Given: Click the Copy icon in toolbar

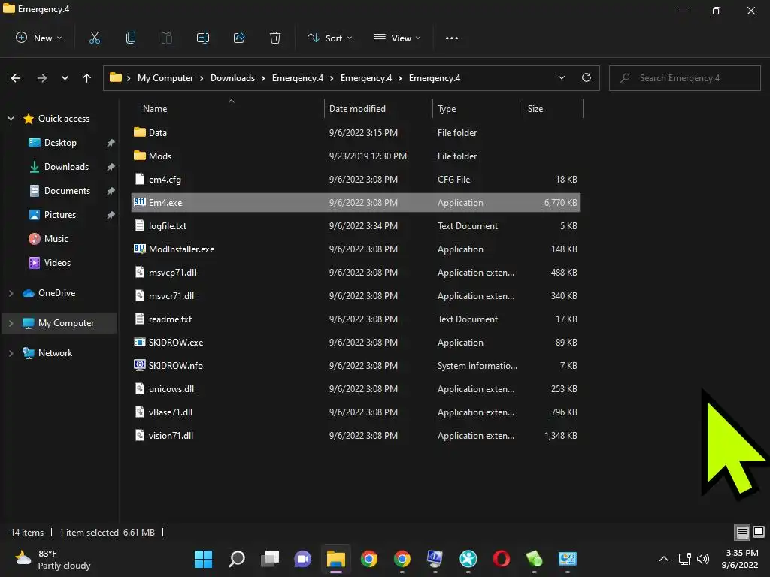Looking at the screenshot, I should 131,38.
